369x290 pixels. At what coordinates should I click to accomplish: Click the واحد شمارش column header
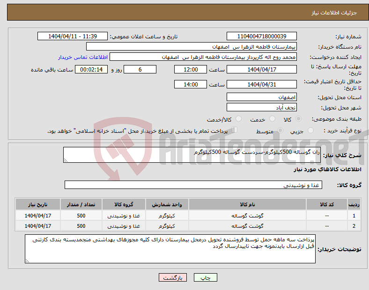point(167,204)
